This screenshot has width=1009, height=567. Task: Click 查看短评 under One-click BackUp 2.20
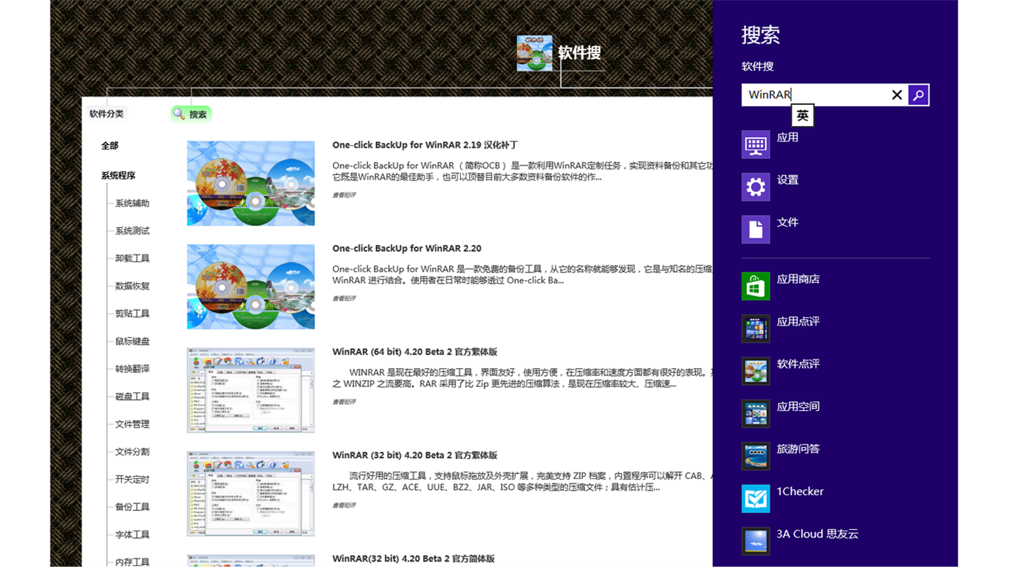pyautogui.click(x=344, y=298)
